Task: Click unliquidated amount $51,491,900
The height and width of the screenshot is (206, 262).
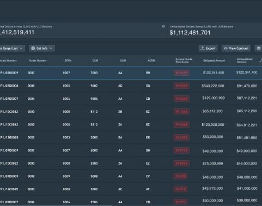Action: point(247,138)
